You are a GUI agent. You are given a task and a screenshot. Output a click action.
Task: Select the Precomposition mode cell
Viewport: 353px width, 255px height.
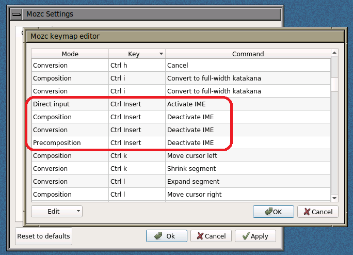[x=70, y=142]
